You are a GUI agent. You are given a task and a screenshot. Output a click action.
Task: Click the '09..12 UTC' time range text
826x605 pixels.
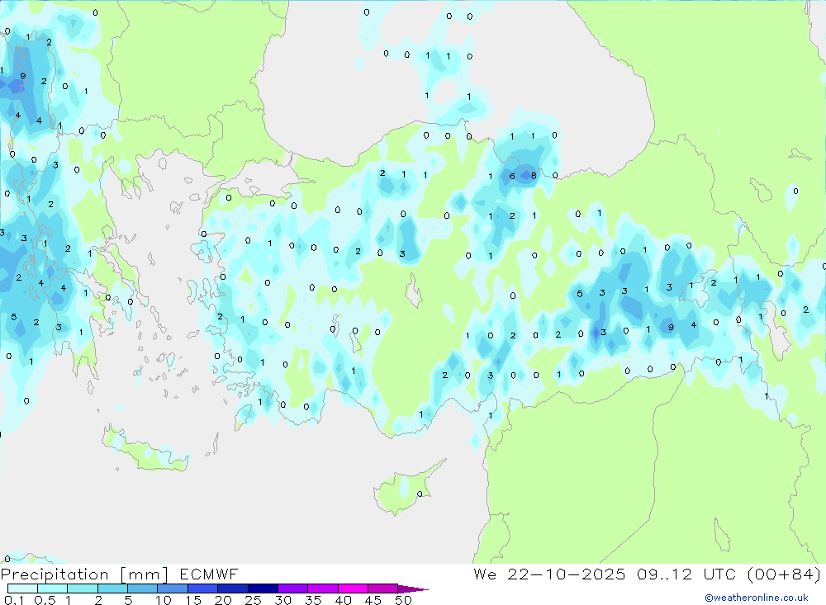pyautogui.click(x=686, y=574)
